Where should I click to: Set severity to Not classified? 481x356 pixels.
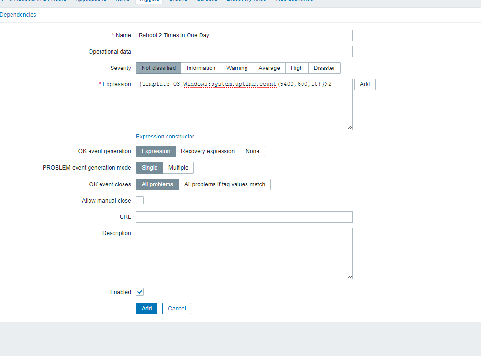coord(158,68)
